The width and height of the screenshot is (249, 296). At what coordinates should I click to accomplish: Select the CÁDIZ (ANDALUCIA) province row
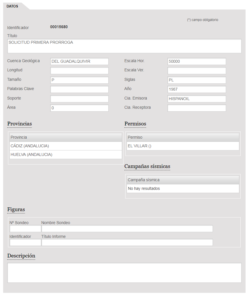tap(66, 146)
